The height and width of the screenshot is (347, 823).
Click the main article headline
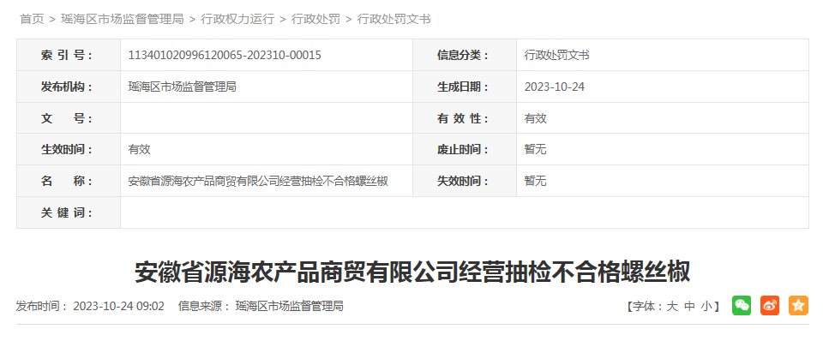[412, 272]
